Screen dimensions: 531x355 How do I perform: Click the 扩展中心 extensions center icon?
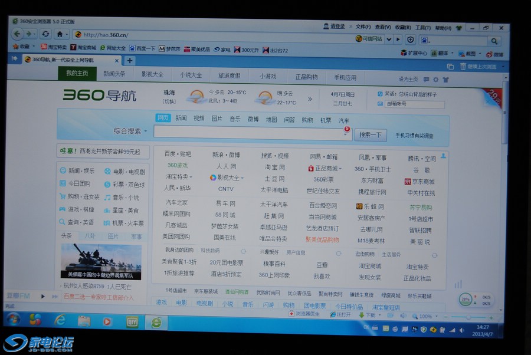tap(404, 53)
